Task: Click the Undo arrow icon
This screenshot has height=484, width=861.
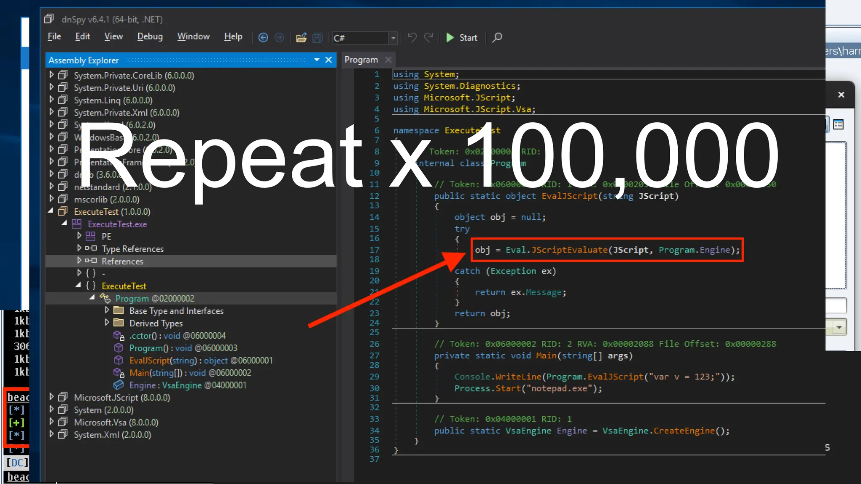Action: [x=412, y=38]
